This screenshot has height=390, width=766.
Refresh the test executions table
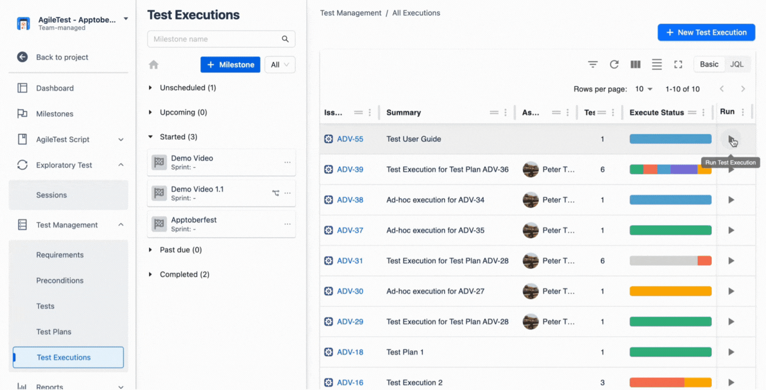pyautogui.click(x=614, y=64)
